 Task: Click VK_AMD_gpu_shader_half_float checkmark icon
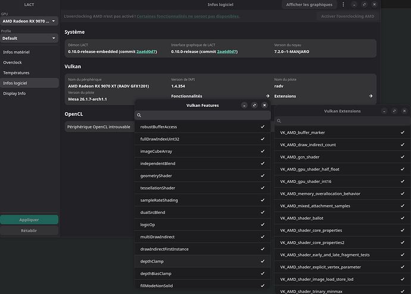click(402, 169)
